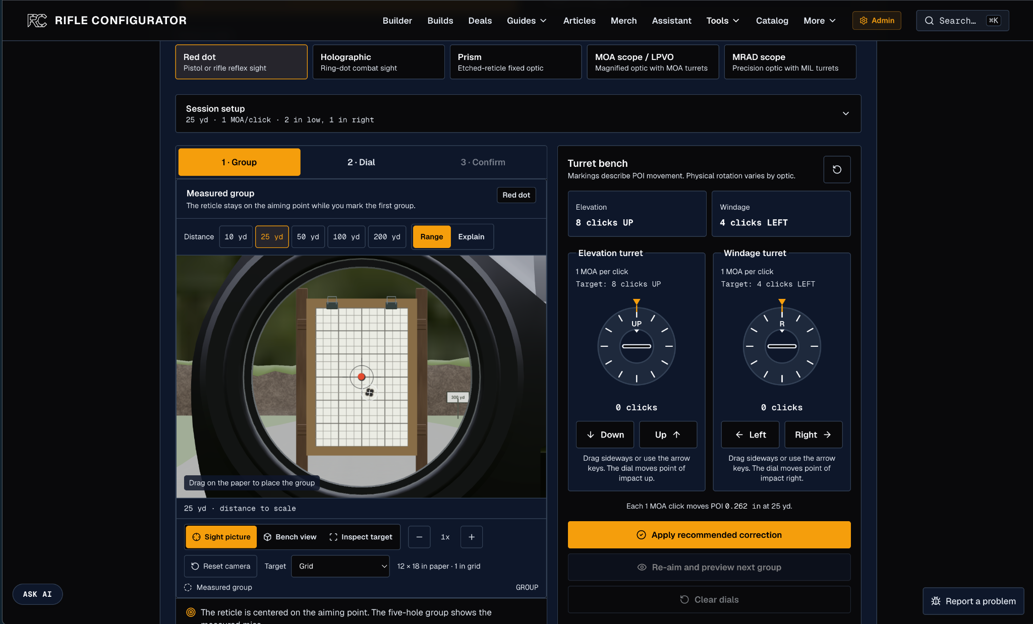Turn elevation Down one click
Image resolution: width=1033 pixels, height=624 pixels.
605,434
